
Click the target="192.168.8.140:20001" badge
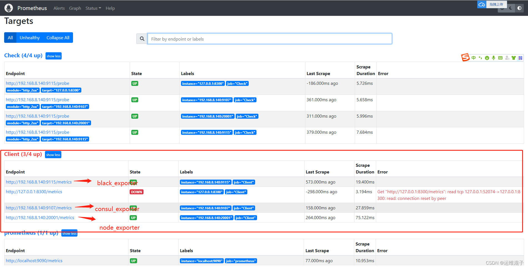[66, 123]
